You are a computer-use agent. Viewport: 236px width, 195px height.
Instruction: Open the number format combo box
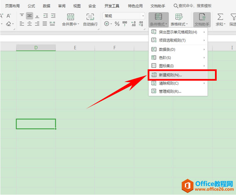click(x=124, y=16)
